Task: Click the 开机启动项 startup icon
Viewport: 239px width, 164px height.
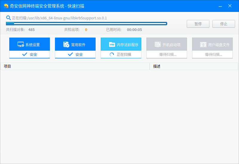Action: [158, 45]
